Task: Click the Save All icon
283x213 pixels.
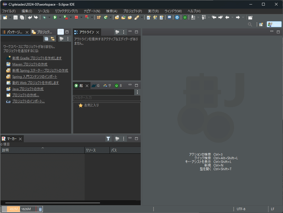Action: click(22, 18)
